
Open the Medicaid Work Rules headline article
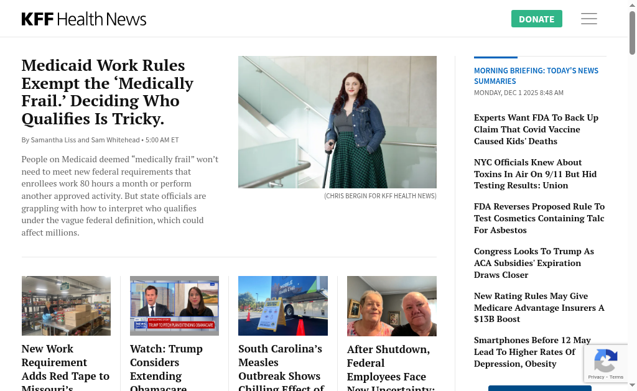coord(108,92)
